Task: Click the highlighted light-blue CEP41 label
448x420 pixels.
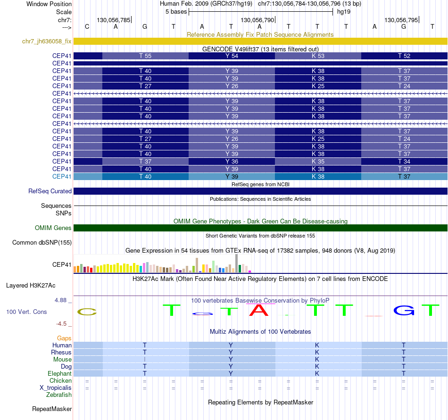Action: tap(62, 176)
